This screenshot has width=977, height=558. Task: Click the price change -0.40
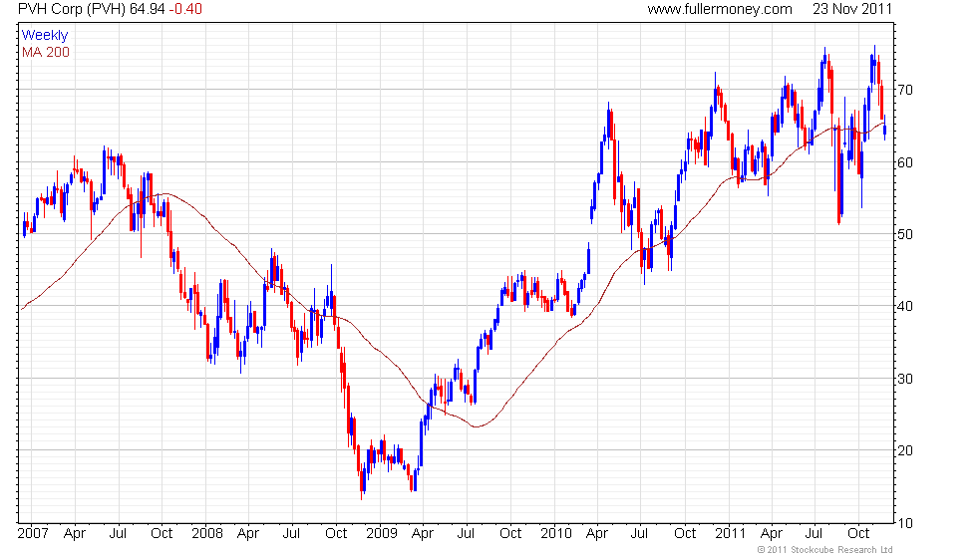pyautogui.click(x=185, y=9)
